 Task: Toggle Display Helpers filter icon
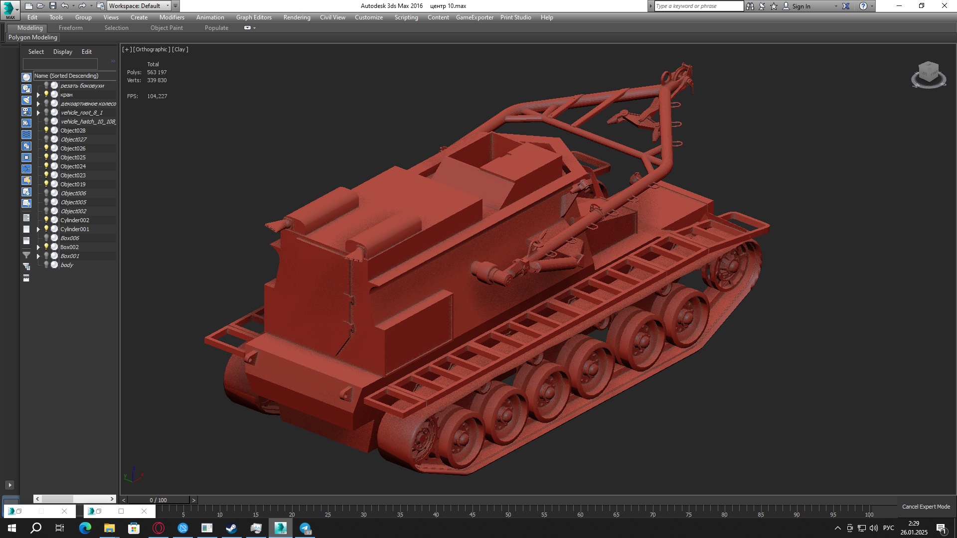[x=26, y=123]
